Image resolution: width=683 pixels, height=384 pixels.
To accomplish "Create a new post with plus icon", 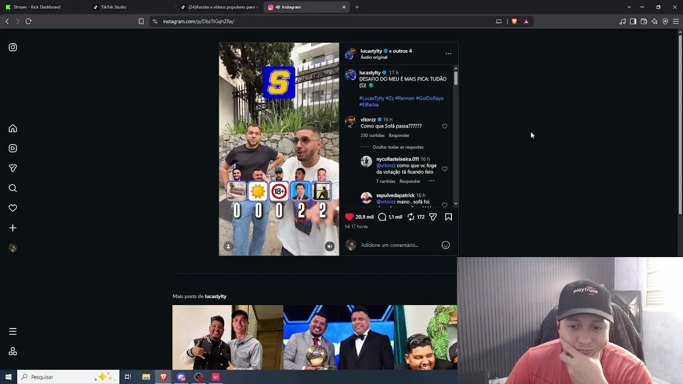I will [x=13, y=228].
